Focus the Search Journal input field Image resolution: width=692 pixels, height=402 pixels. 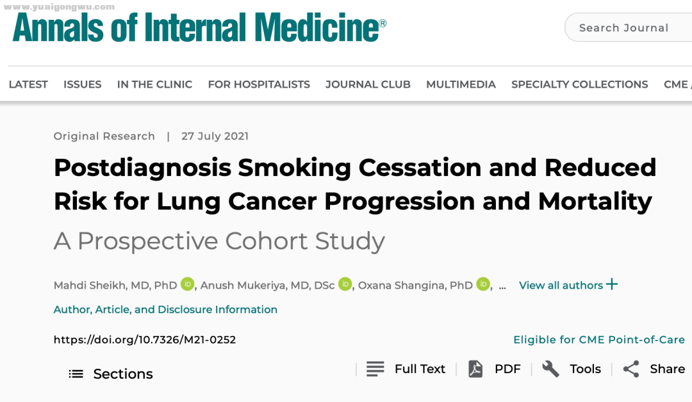(629, 28)
